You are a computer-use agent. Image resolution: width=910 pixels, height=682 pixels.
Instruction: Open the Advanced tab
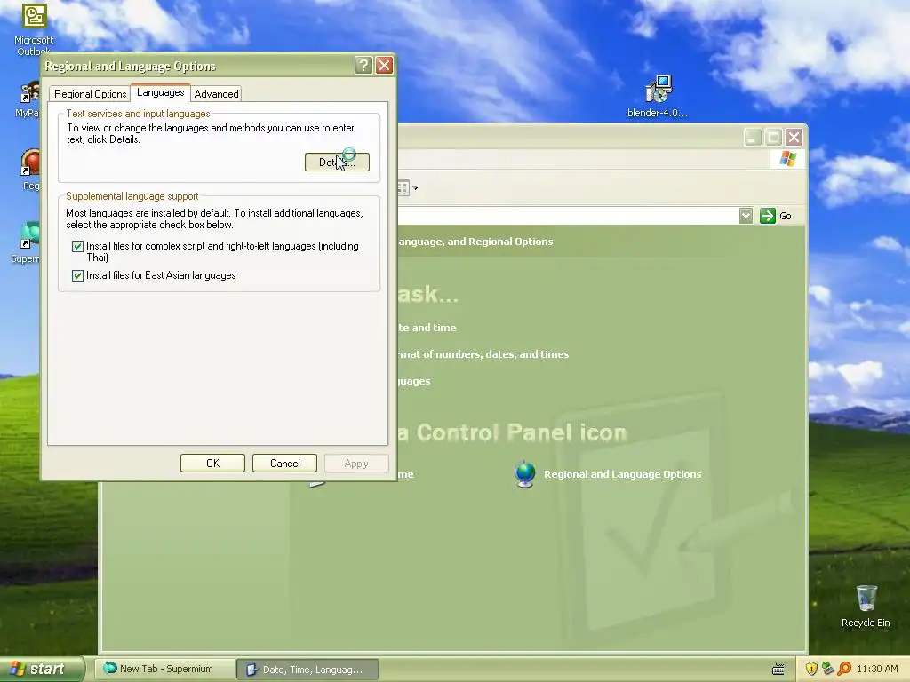216,94
